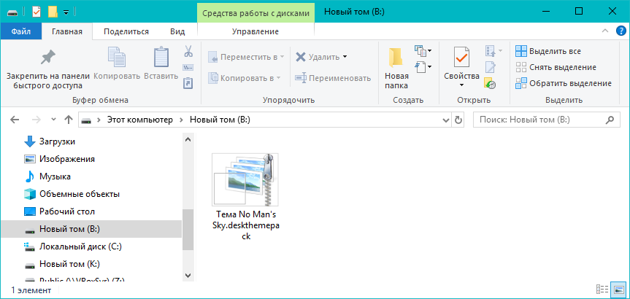Click the address bar drive icon

(85, 120)
